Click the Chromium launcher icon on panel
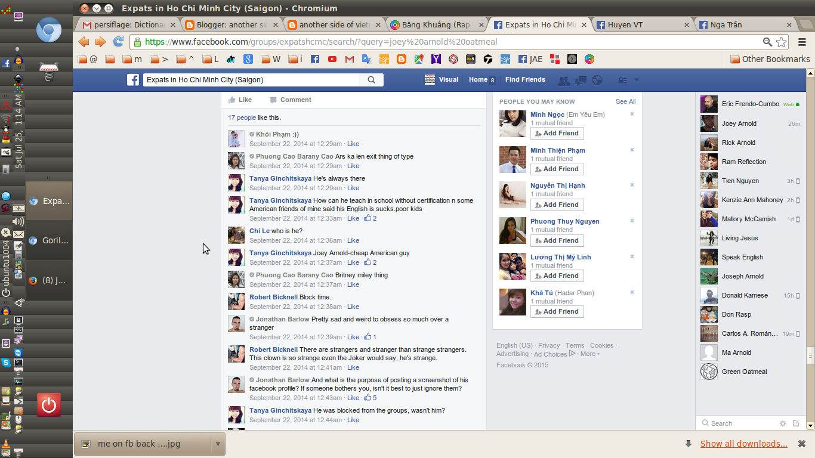The height and width of the screenshot is (458, 815). (49, 30)
